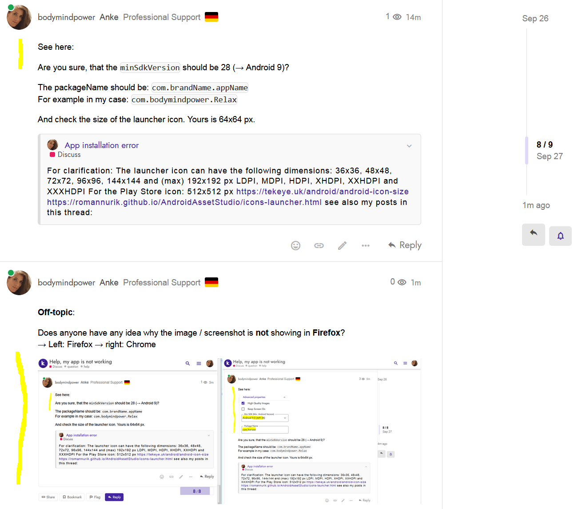Click the German flag on the 1m post
The width and height of the screenshot is (574, 509).
coord(211,282)
